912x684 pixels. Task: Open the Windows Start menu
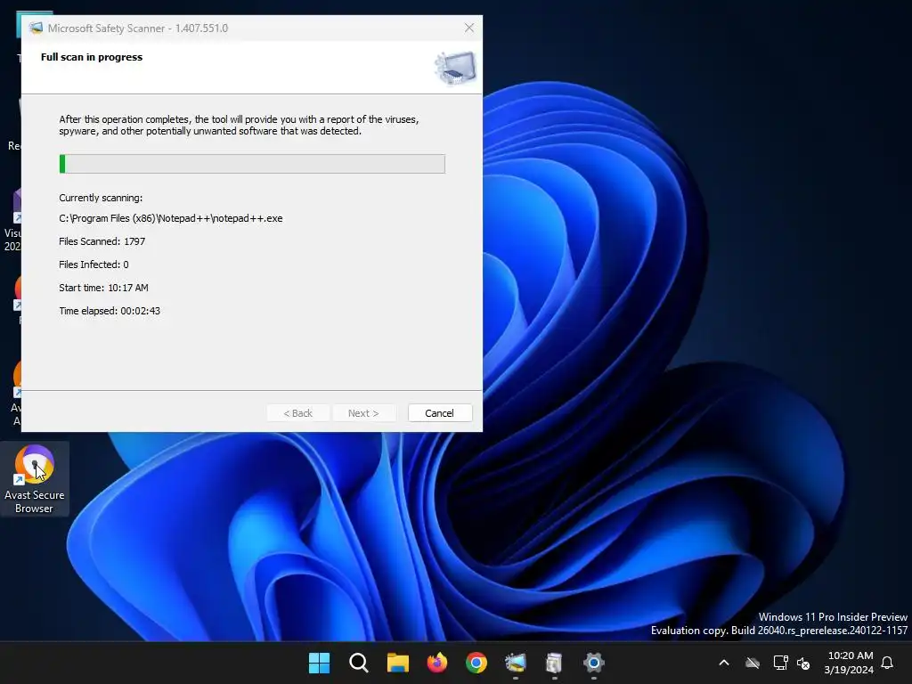point(319,663)
